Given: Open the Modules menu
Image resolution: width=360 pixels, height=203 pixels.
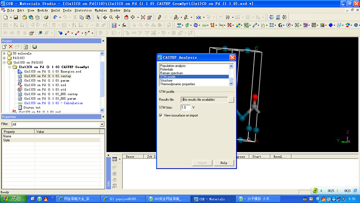Looking at the screenshot, I should click(101, 10).
